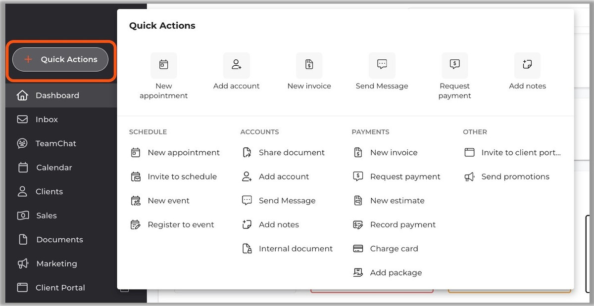Click the Send Message chat bubble tile
Screen dimensions: 594x306
pos(382,65)
